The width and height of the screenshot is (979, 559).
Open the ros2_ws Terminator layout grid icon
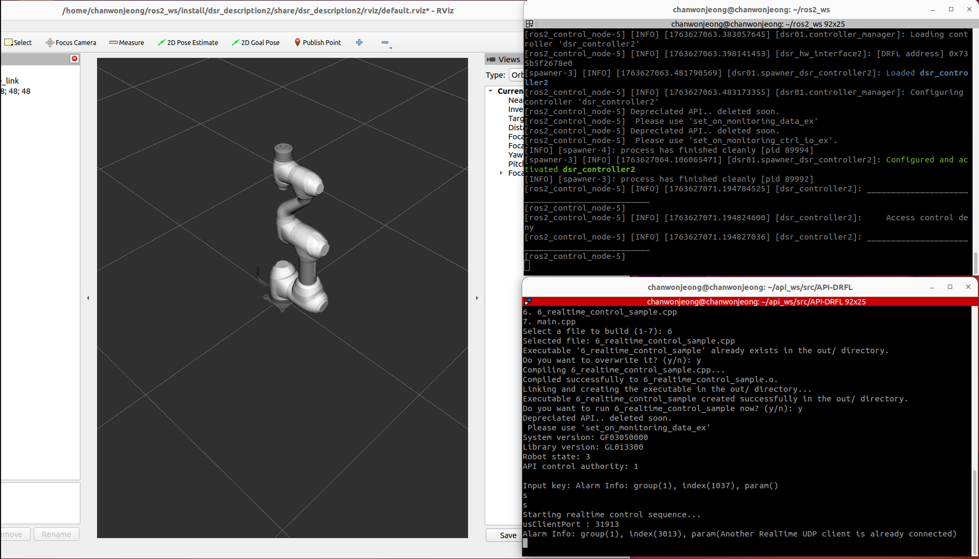529,24
